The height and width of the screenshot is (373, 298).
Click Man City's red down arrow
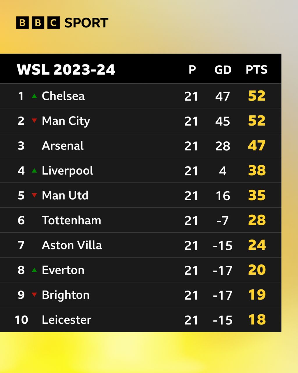(34, 121)
